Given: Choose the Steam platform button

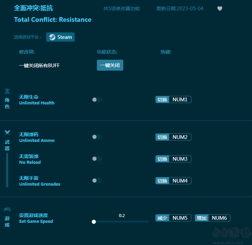Looking at the screenshot, I should (x=60, y=37).
